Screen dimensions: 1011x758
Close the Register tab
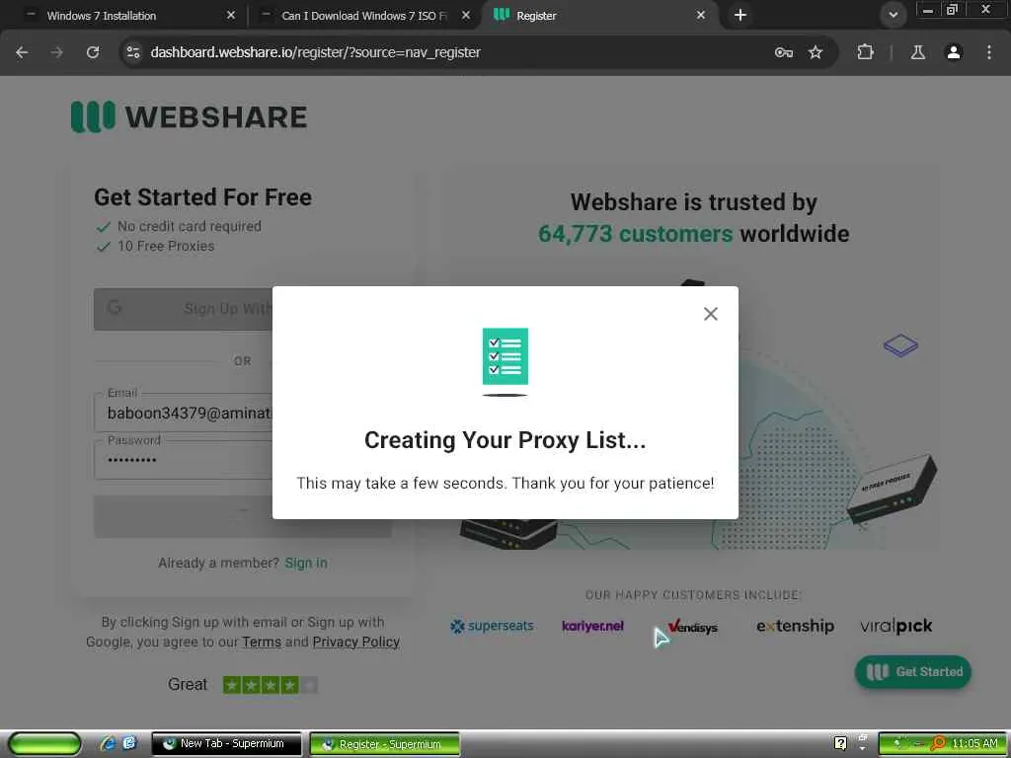coord(701,15)
